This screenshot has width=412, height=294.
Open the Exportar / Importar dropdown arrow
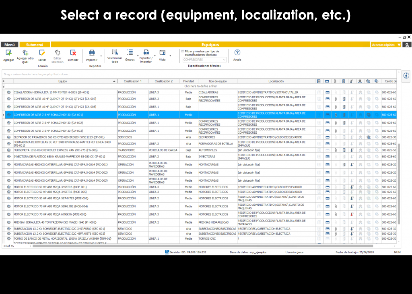[x=155, y=56]
